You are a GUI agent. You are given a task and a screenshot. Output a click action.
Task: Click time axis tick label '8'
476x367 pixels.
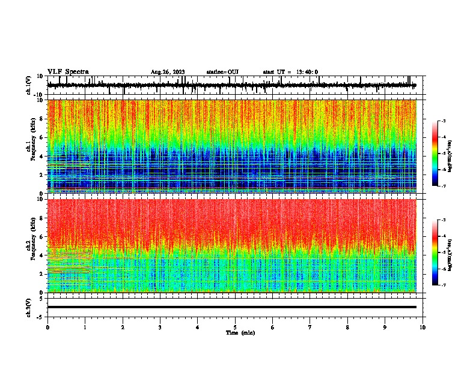click(347, 327)
